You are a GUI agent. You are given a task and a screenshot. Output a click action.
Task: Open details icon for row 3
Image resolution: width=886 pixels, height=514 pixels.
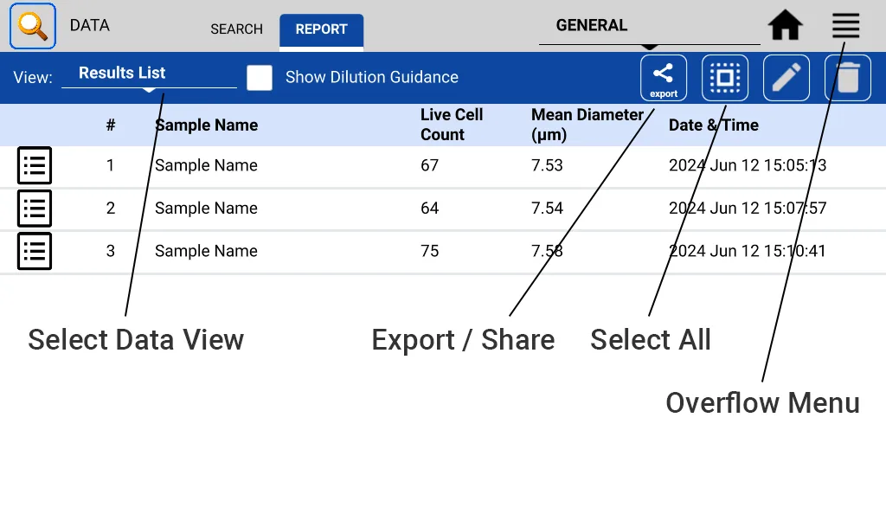click(x=35, y=251)
